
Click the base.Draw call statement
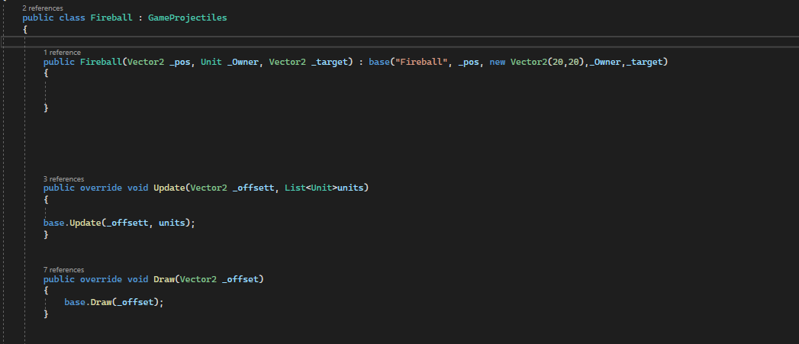click(x=114, y=302)
